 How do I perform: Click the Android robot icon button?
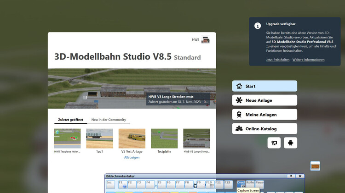click(x=290, y=143)
